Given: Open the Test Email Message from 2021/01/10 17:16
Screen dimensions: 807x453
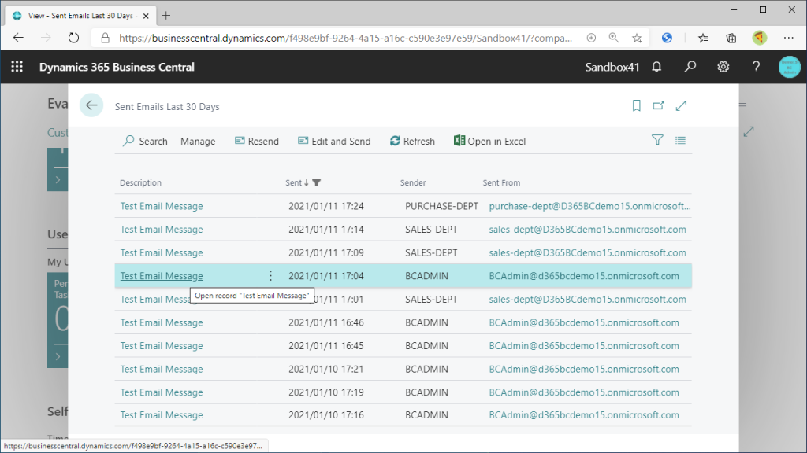Looking at the screenshot, I should pos(162,415).
